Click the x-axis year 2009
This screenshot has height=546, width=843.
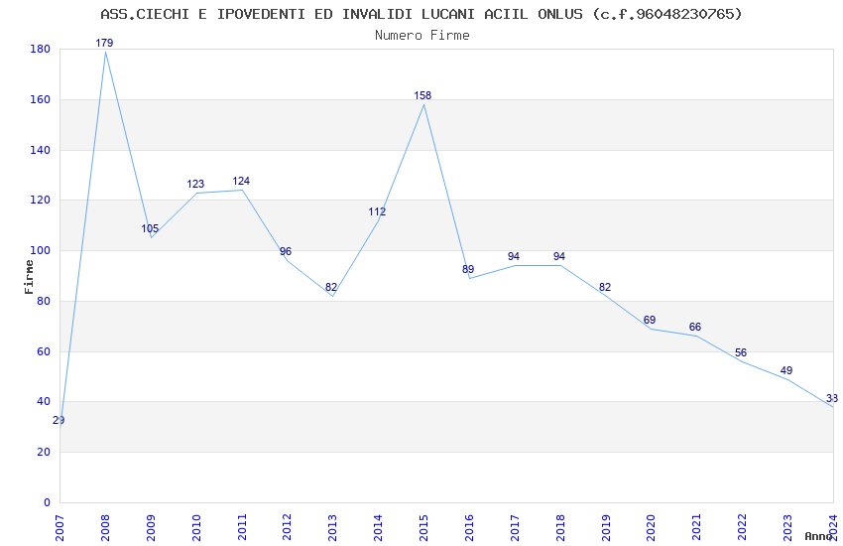[151, 527]
